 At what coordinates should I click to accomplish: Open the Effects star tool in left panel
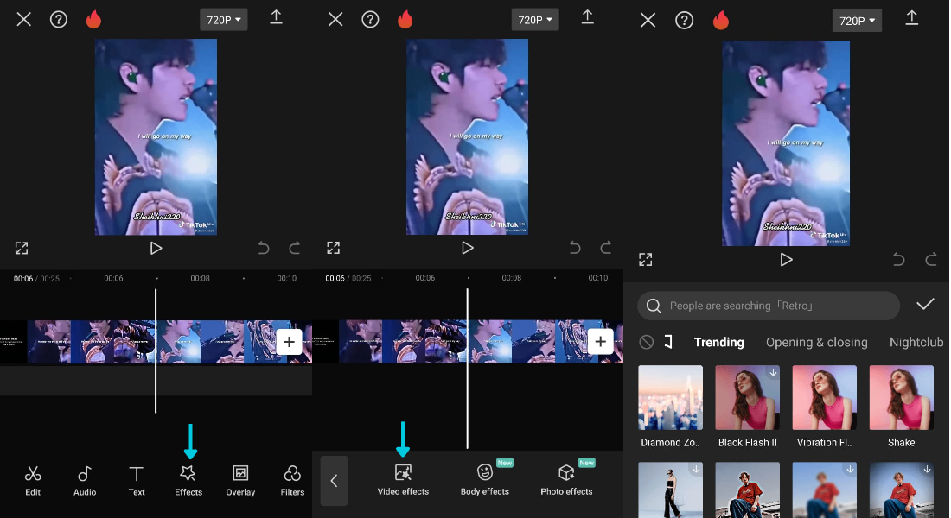[188, 480]
